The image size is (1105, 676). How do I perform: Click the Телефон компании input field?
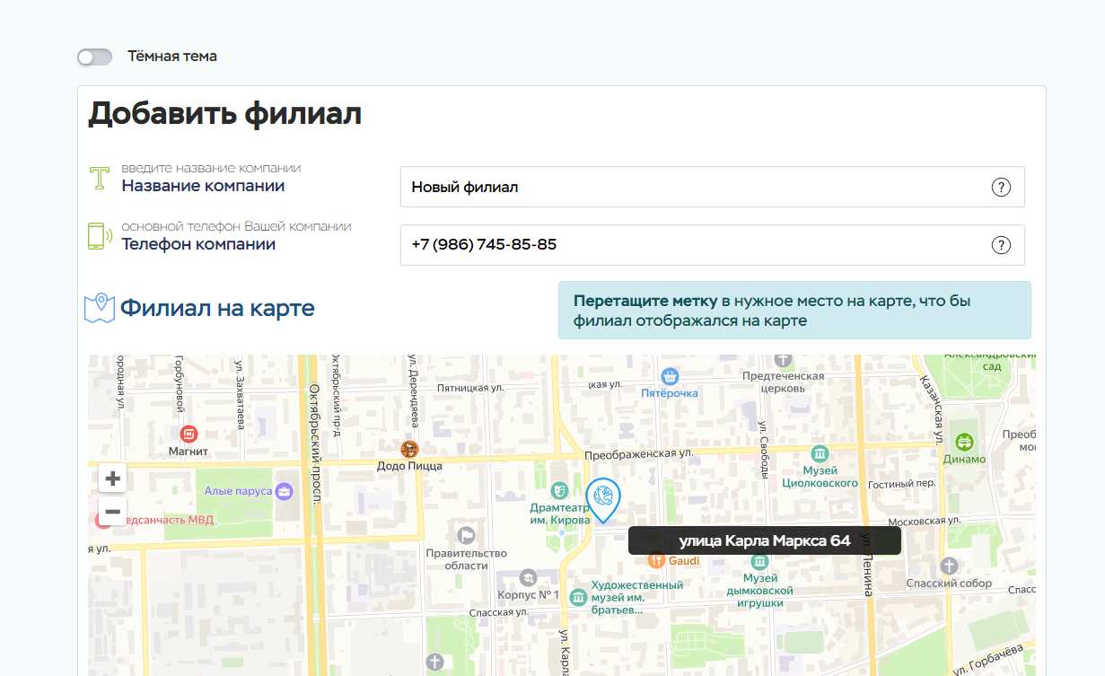[691, 246]
